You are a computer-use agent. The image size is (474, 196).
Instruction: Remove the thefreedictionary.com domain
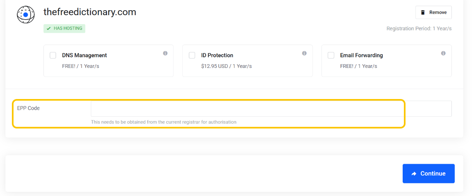[433, 12]
